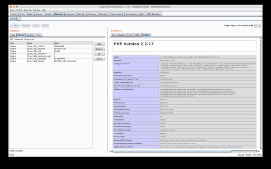
Task: Select Repeater request tab 1
Action: point(13,19)
